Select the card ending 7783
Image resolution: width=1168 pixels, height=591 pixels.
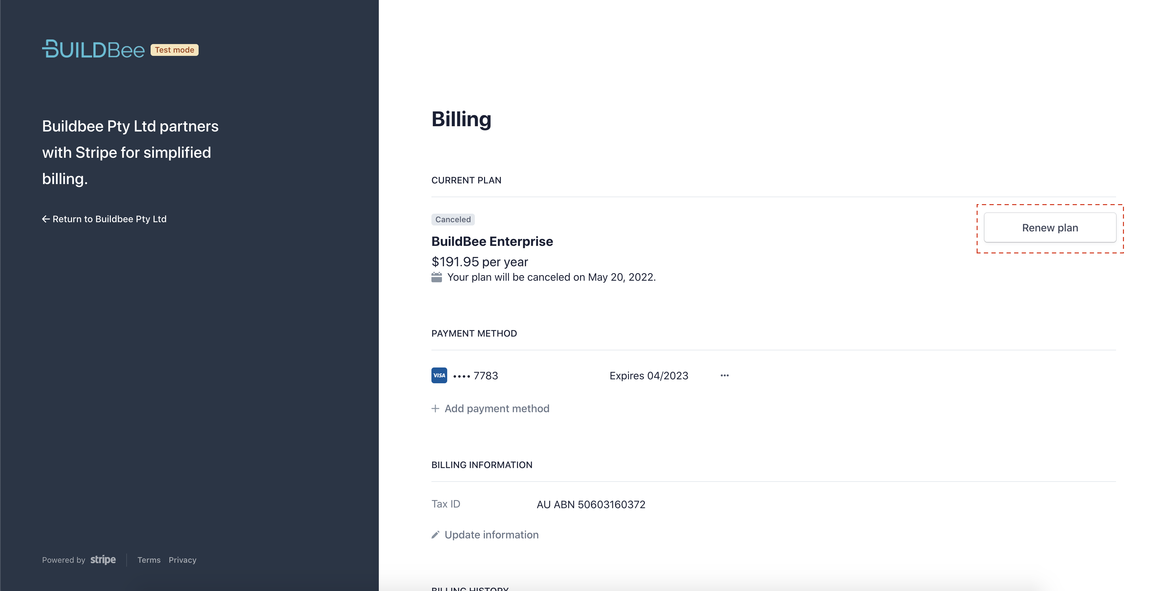coord(475,376)
